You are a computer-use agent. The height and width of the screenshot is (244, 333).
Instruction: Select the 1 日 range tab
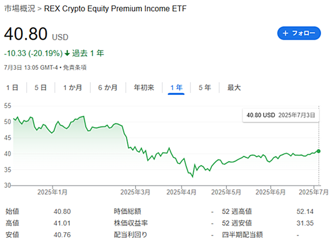pyautogui.click(x=13, y=87)
